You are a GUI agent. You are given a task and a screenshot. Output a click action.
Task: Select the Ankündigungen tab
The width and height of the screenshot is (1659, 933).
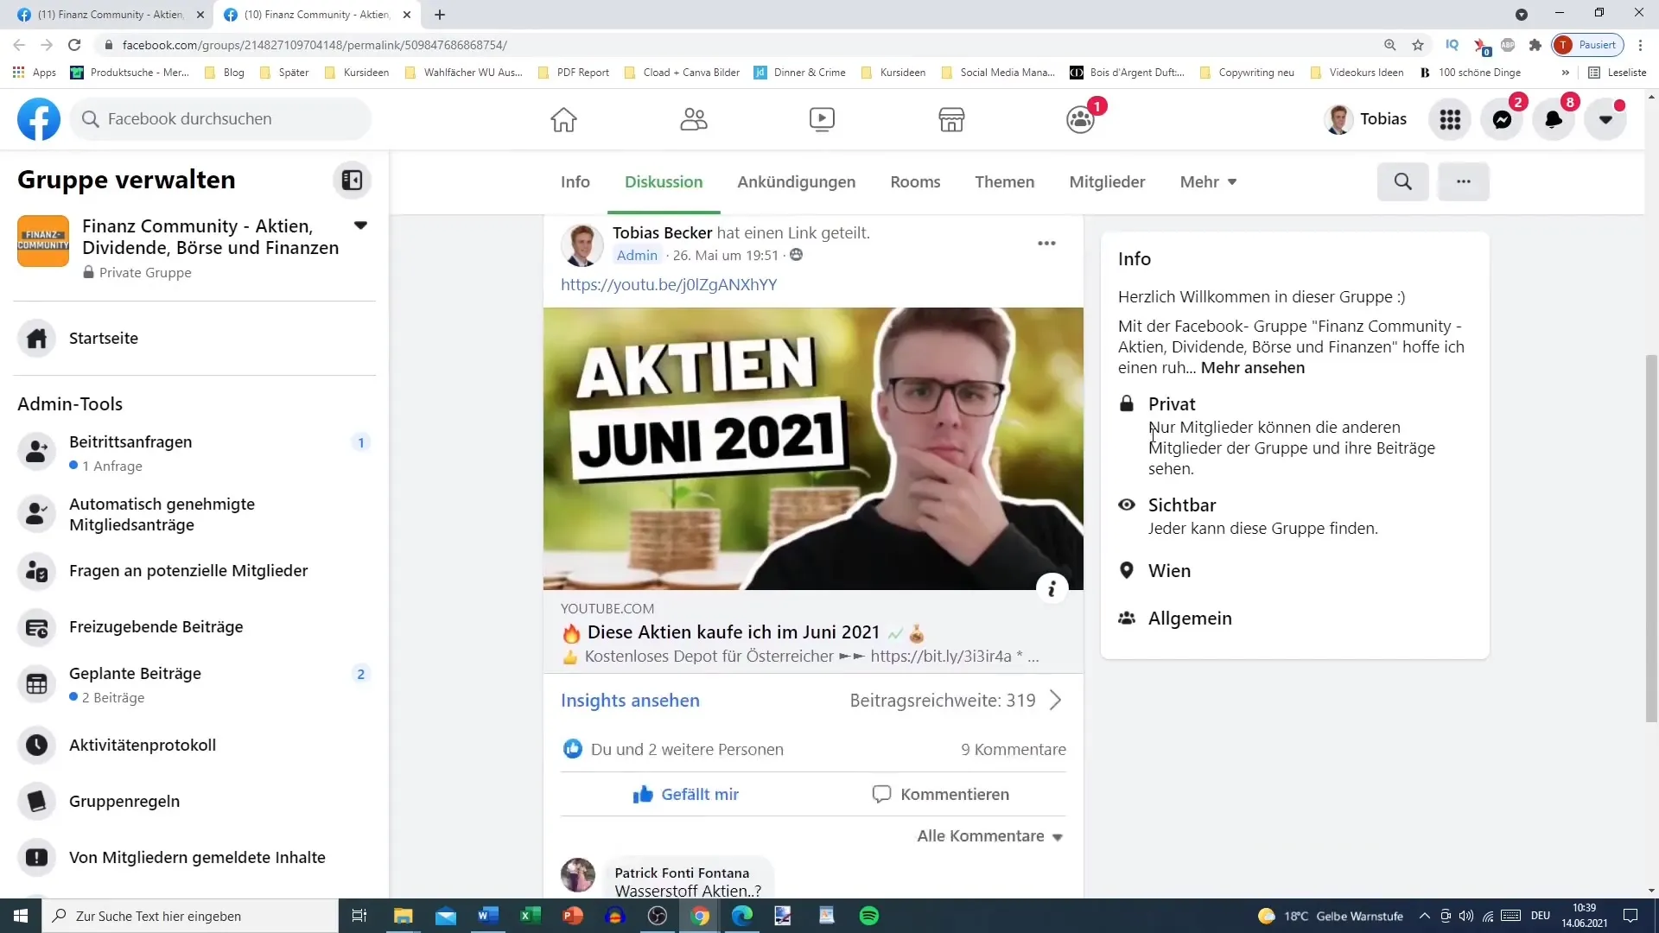coord(797,181)
